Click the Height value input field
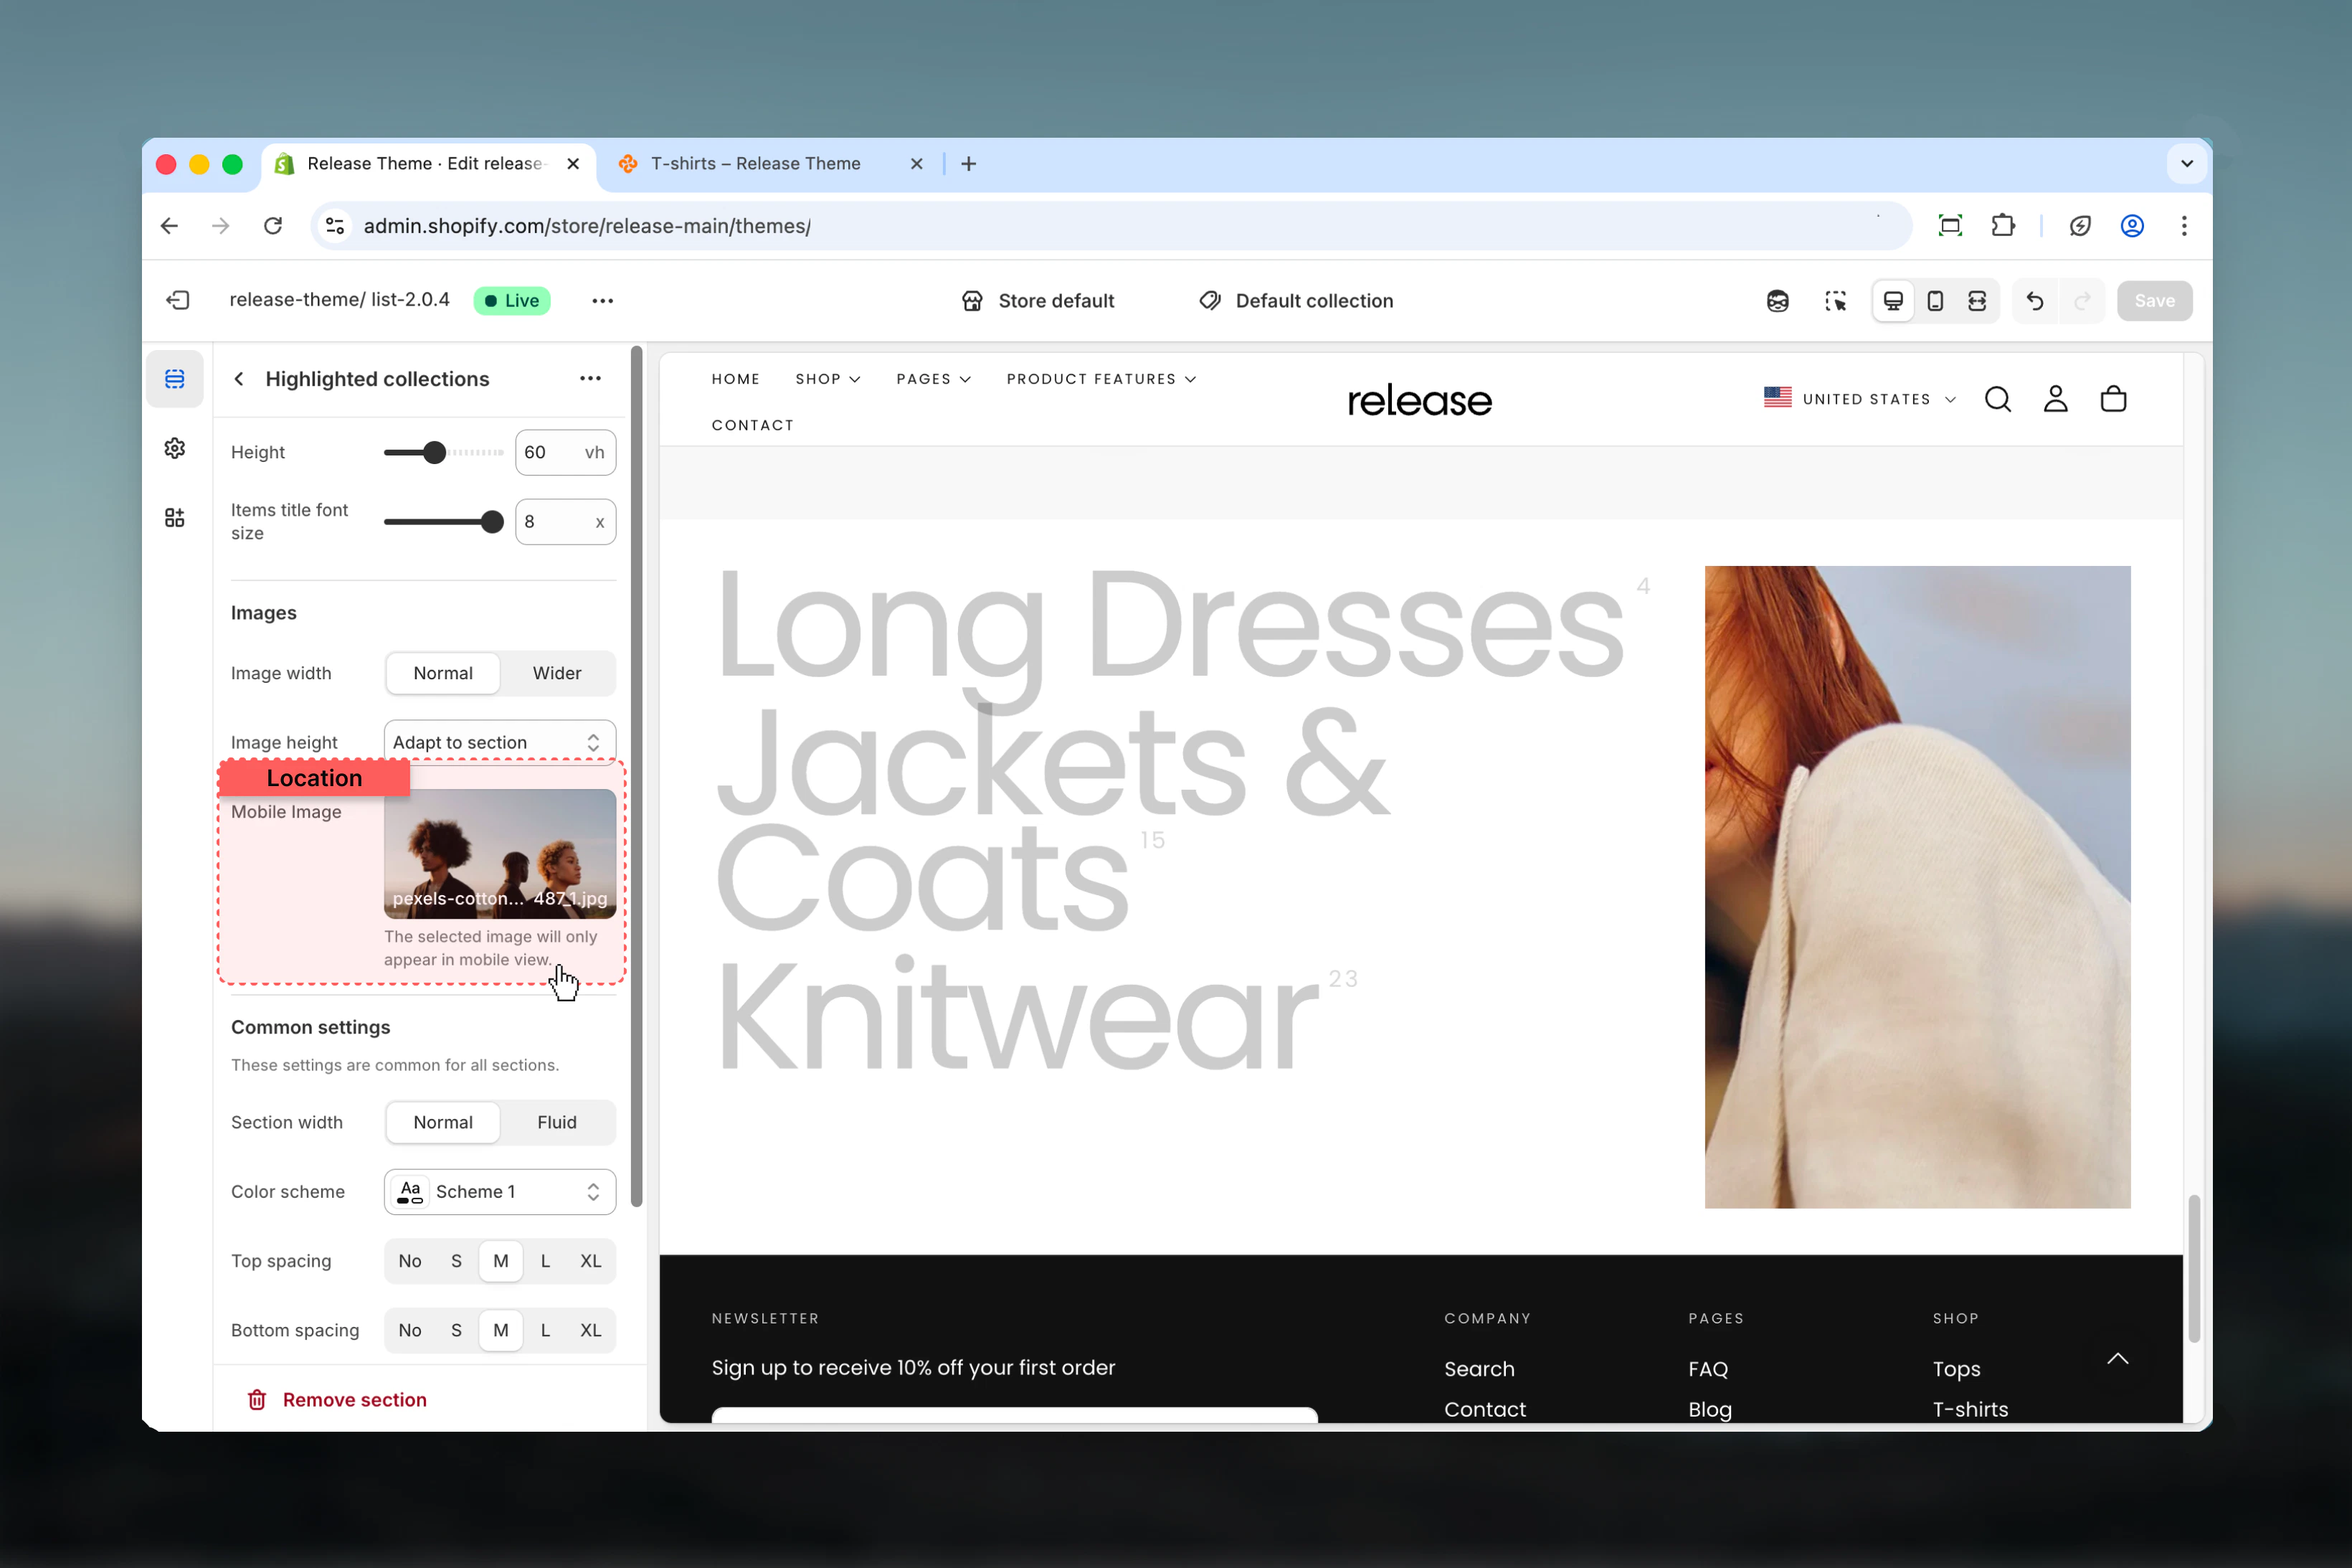 (565, 452)
